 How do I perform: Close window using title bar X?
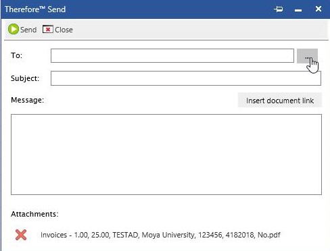[x=319, y=9]
